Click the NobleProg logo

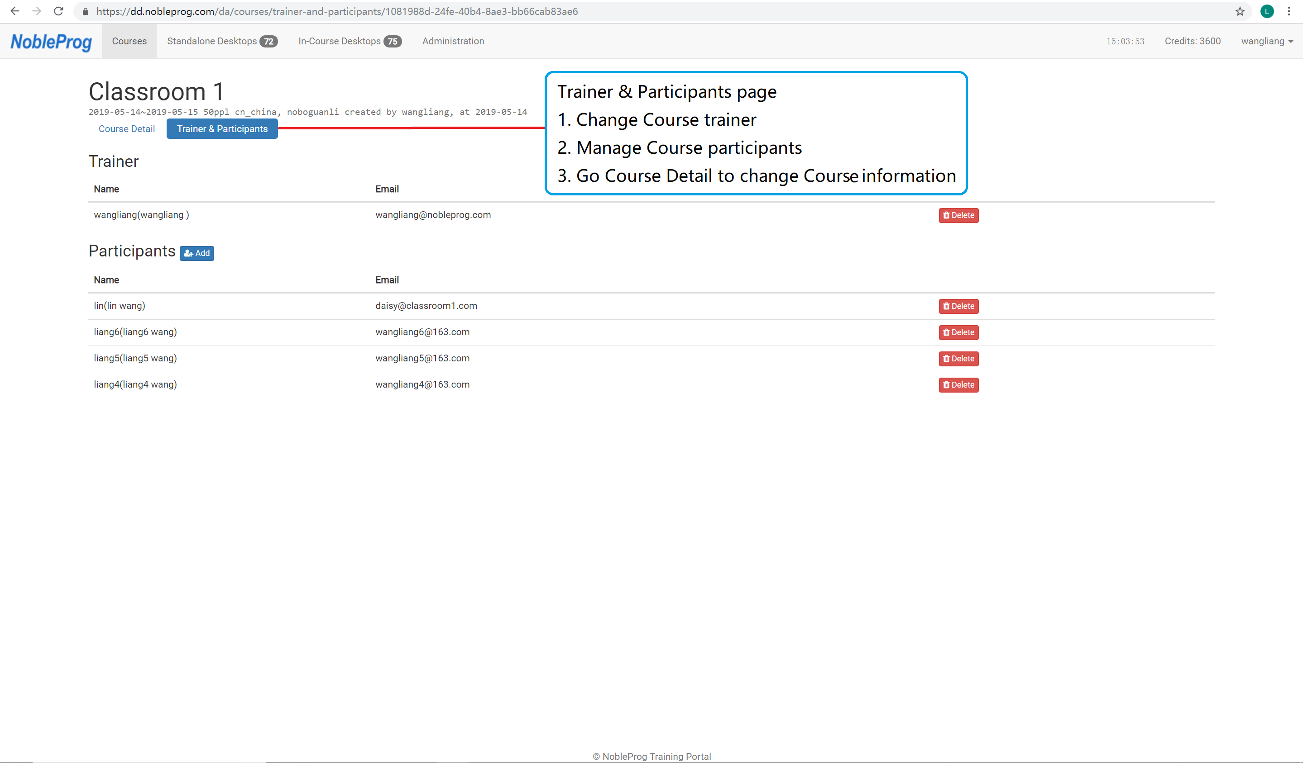tap(51, 41)
